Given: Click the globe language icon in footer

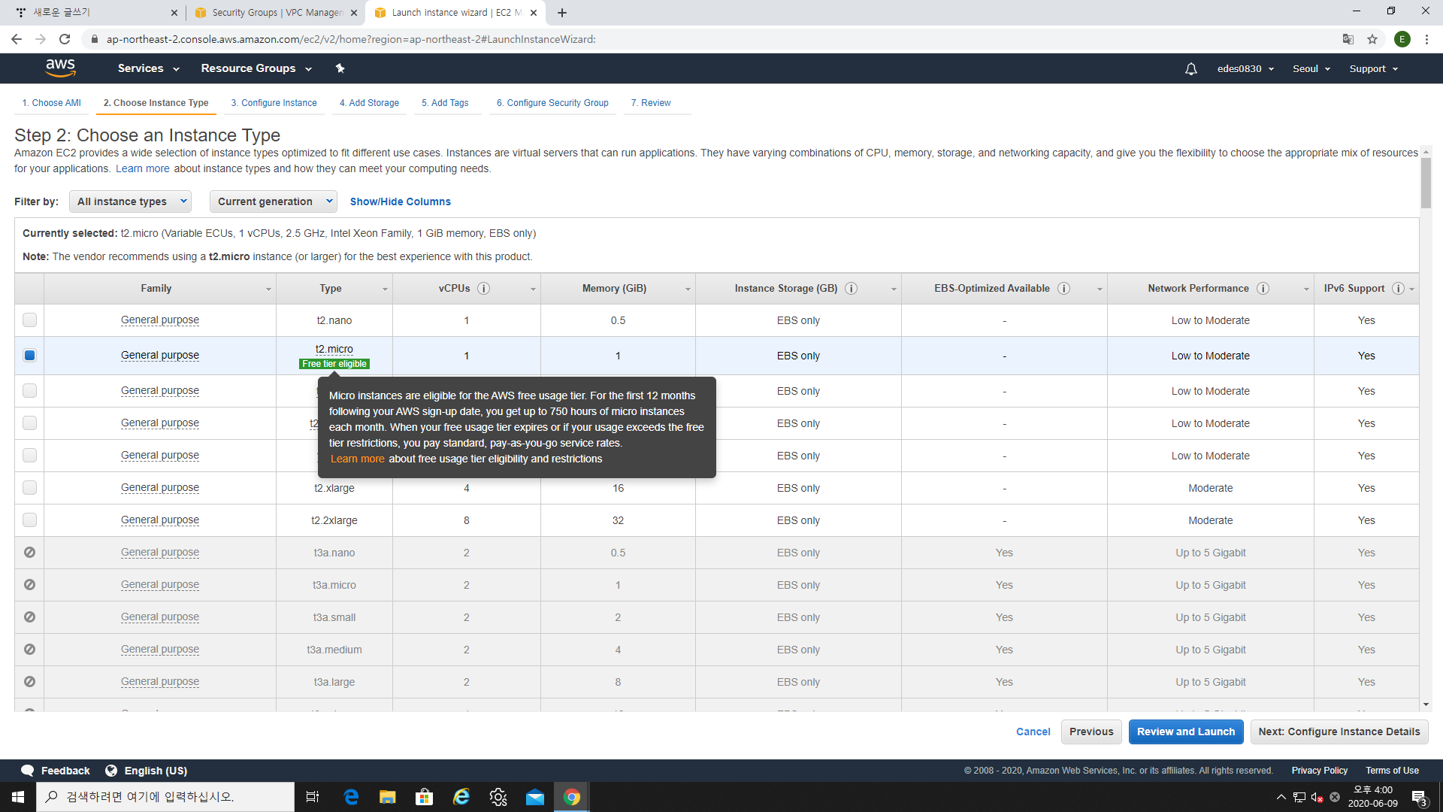Looking at the screenshot, I should [111, 771].
